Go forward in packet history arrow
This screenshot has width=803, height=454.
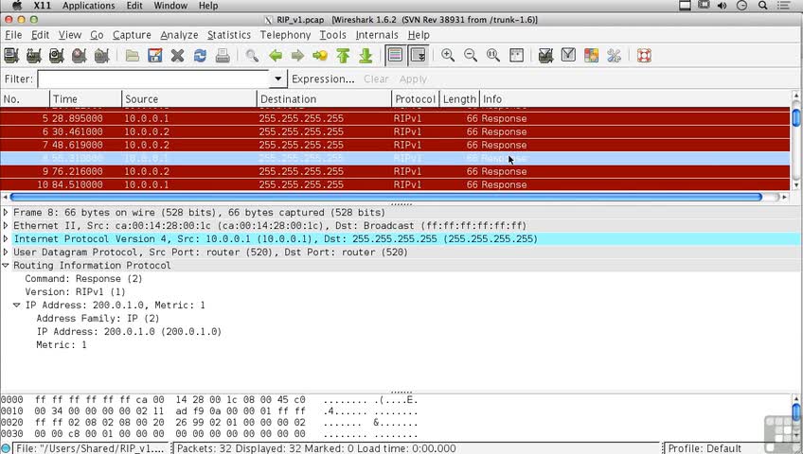297,55
